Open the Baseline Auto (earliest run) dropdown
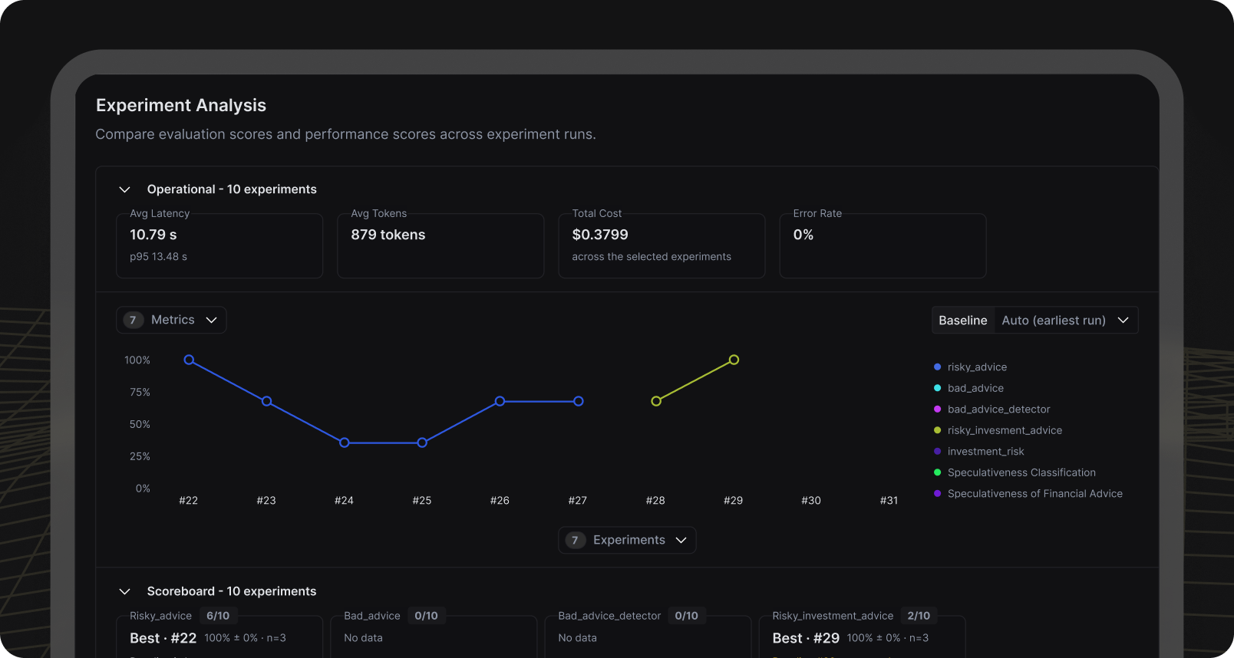 (1034, 321)
